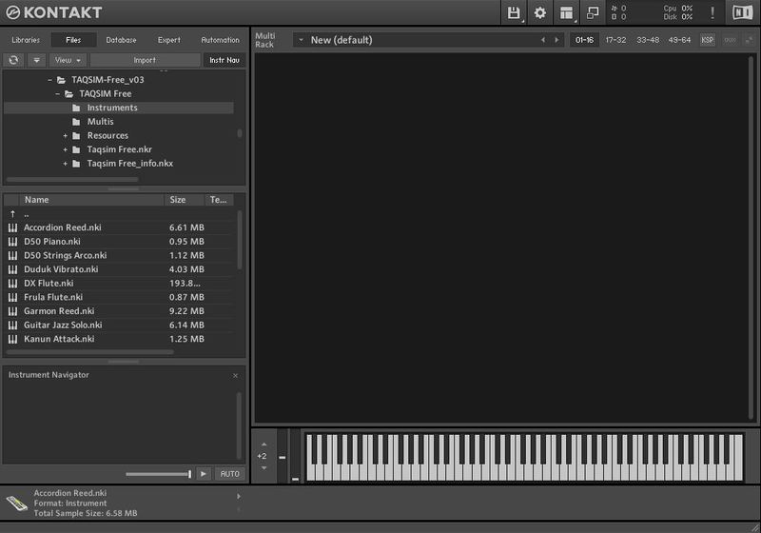
Task: Toggle the KSP multi script editor
Action: tap(708, 40)
